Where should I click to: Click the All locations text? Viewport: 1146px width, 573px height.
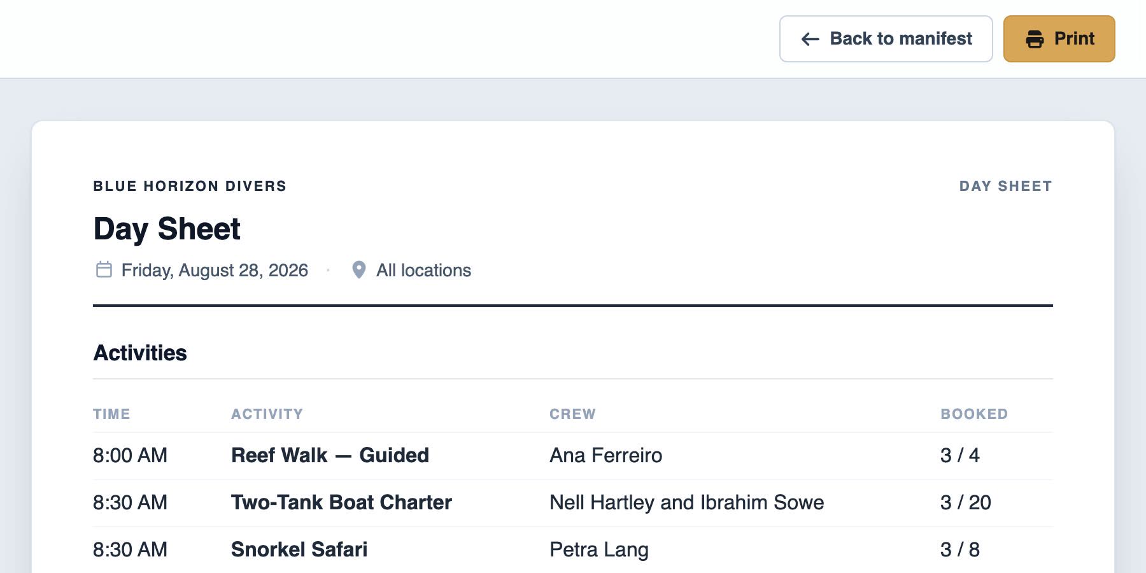423,271
